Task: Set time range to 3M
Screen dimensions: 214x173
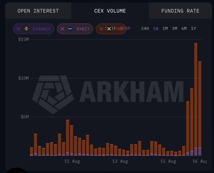Action: (x=174, y=28)
